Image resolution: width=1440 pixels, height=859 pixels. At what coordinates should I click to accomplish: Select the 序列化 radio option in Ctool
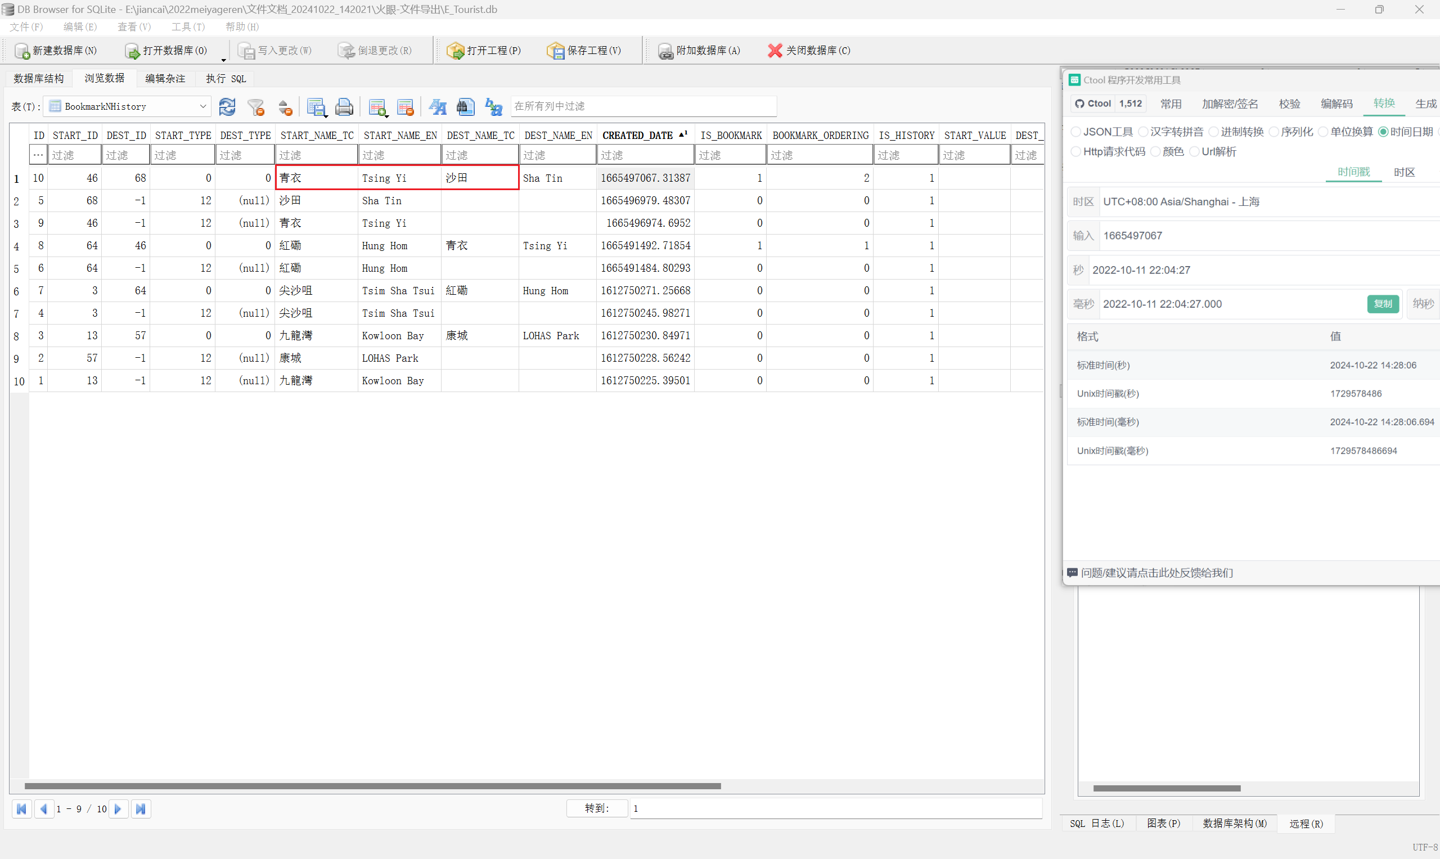(x=1274, y=132)
